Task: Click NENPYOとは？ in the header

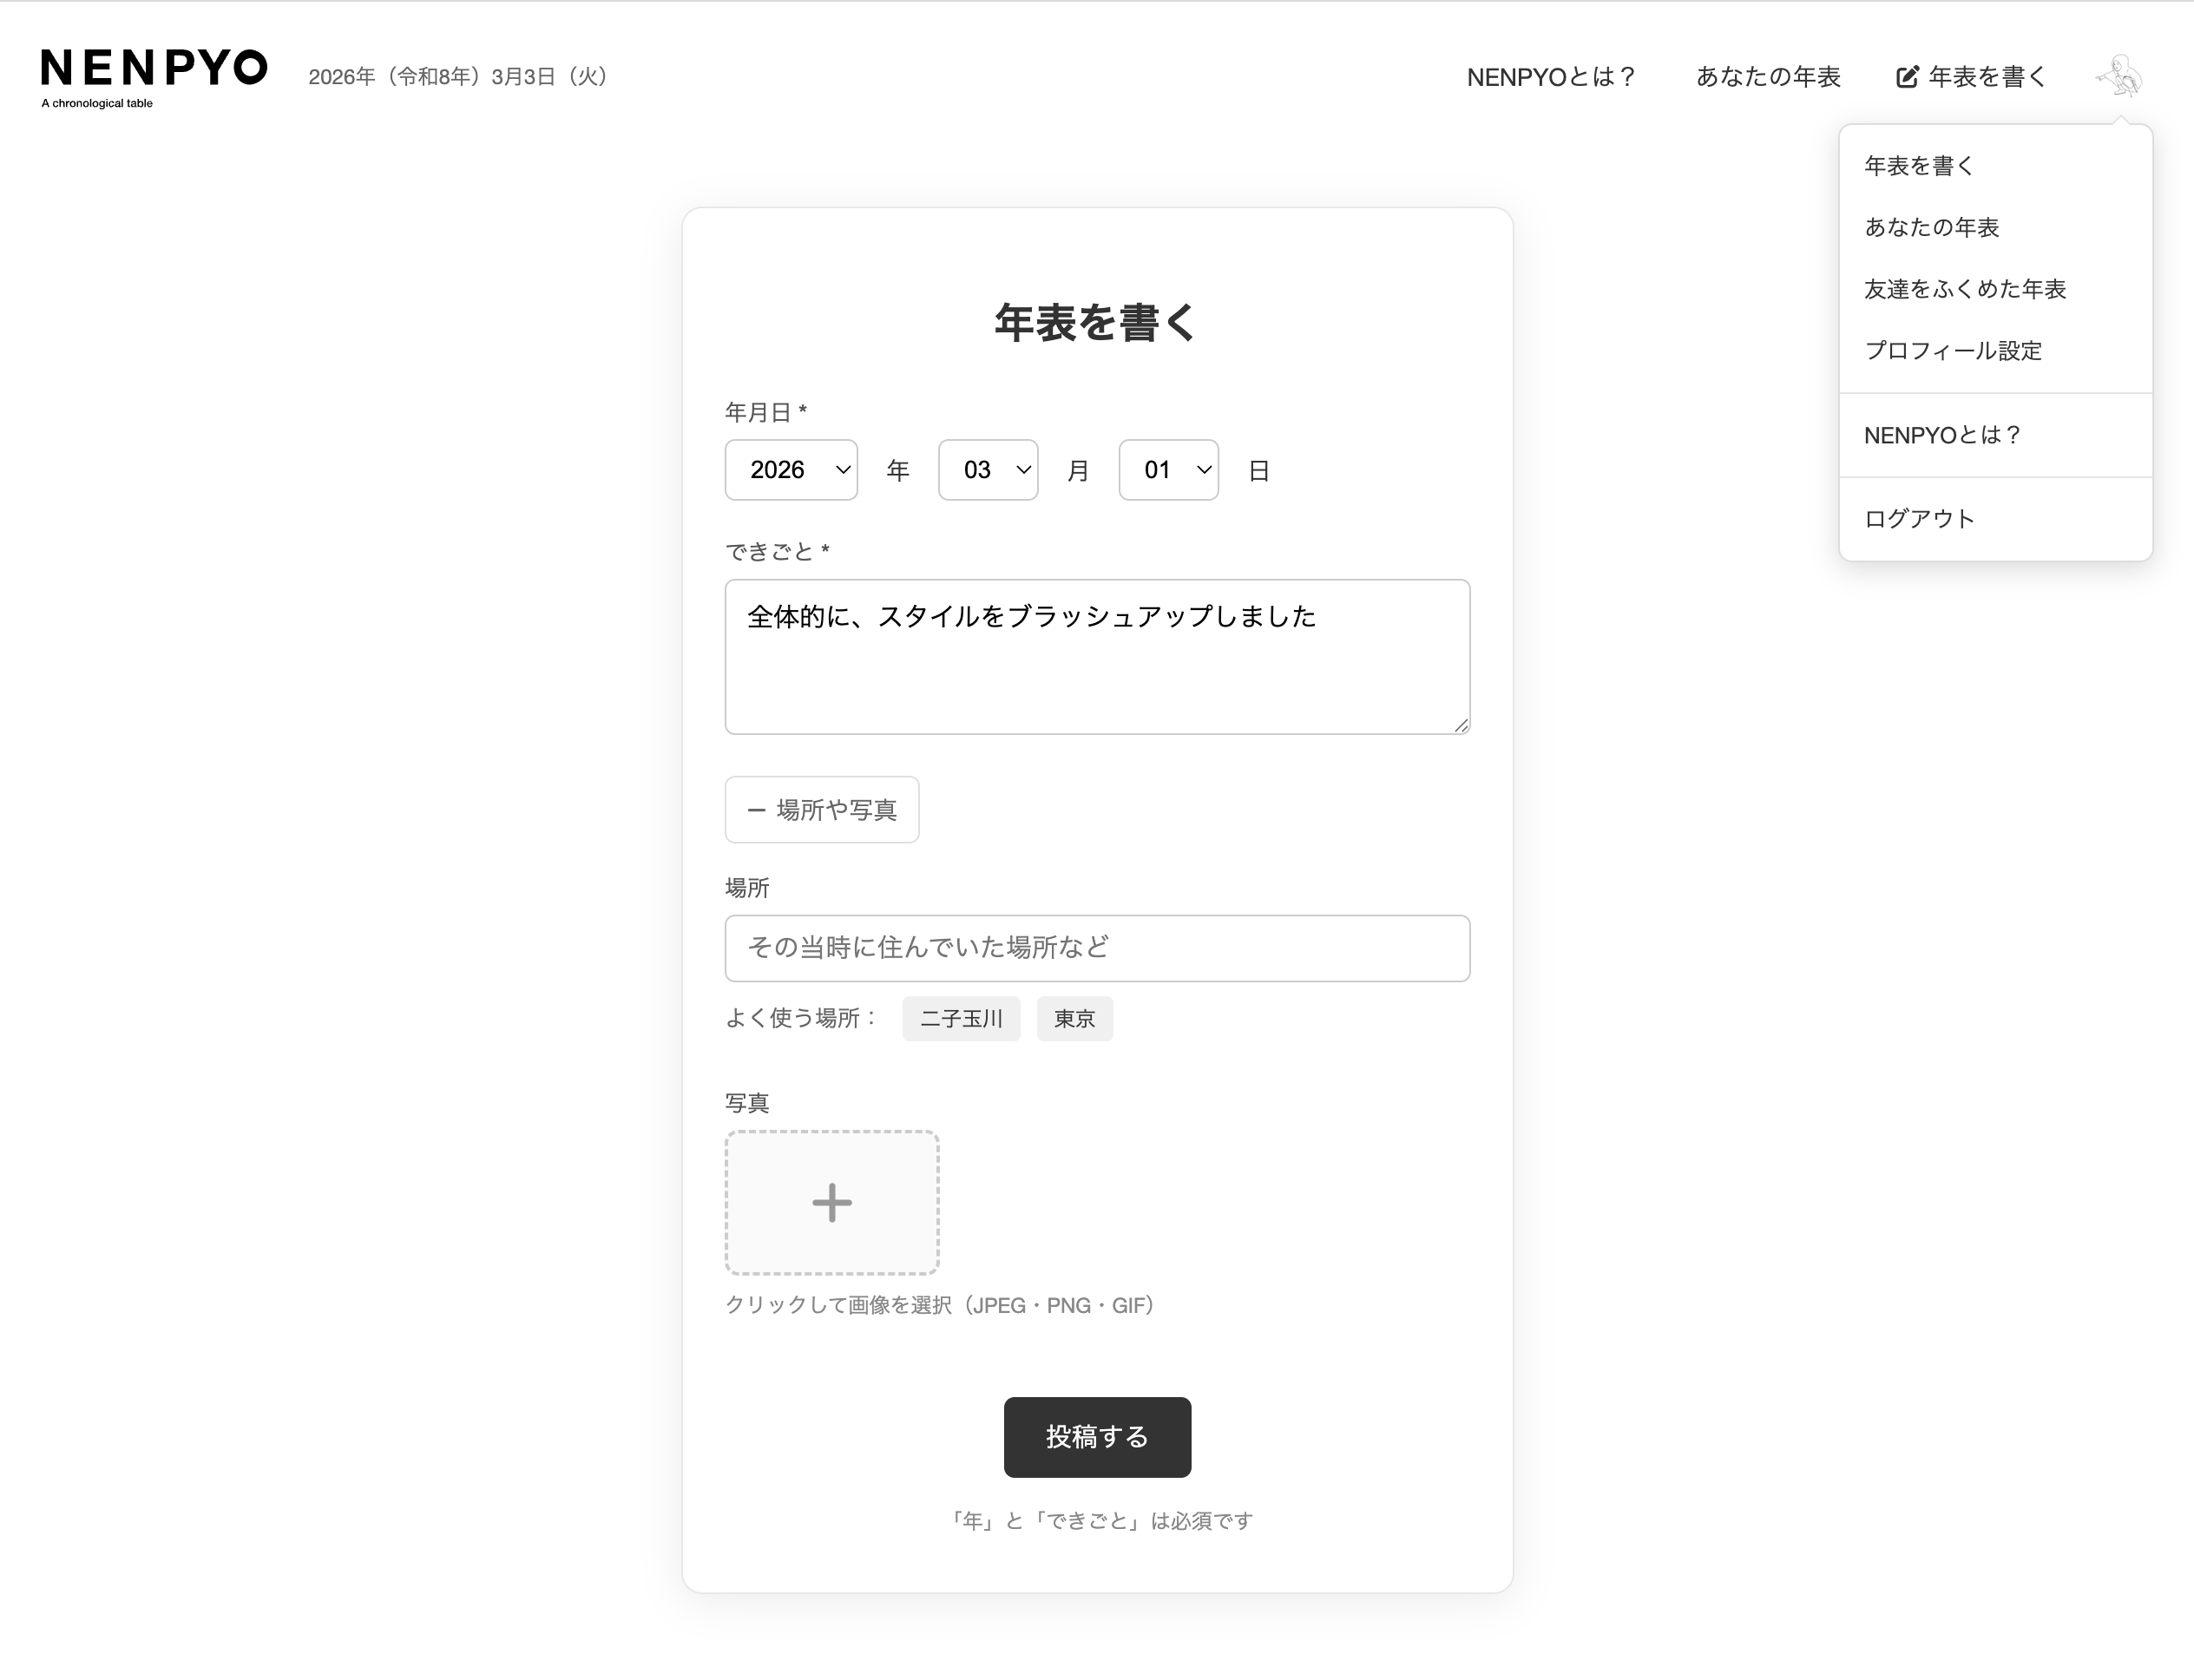Action: coord(1550,77)
